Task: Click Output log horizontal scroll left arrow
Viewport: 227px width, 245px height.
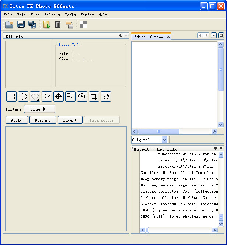Action: click(142, 230)
